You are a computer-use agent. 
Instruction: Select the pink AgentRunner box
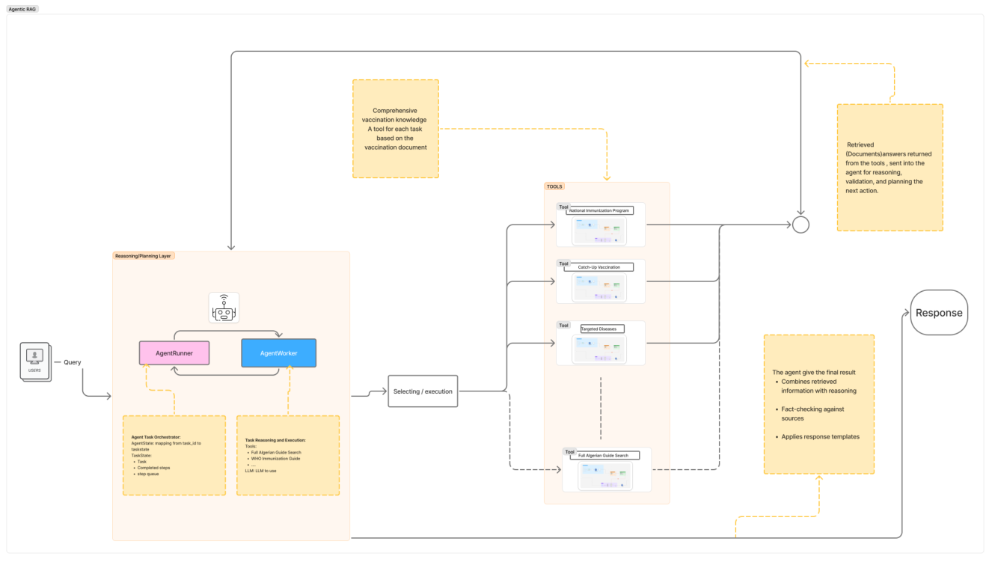click(x=174, y=352)
